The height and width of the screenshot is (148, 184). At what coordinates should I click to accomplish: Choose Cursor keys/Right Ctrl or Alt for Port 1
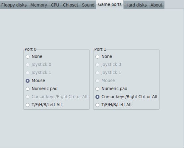pos(127,97)
